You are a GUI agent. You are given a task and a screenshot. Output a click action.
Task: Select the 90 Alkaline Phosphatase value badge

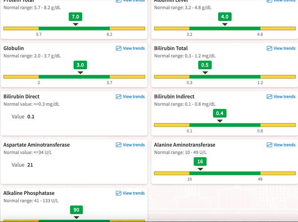[x=76, y=210]
